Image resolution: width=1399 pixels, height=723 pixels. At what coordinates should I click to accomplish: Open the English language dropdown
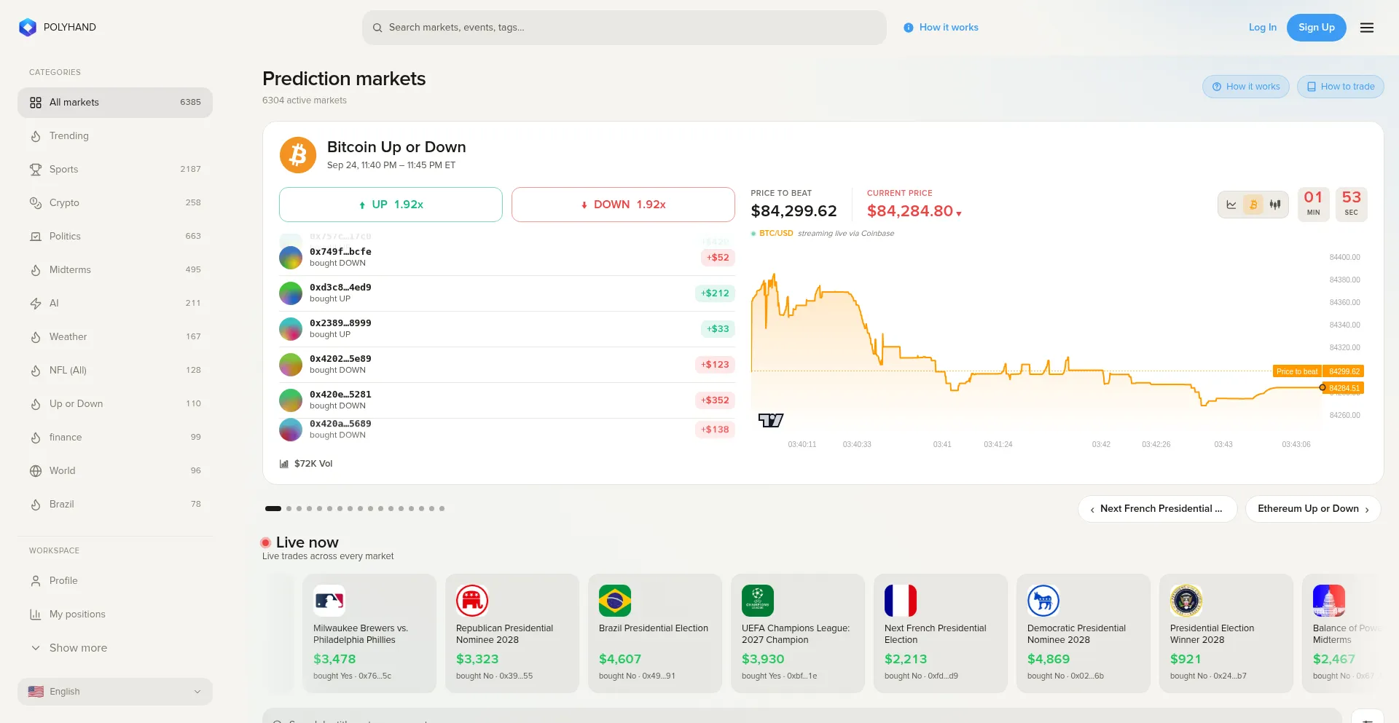[x=115, y=692]
